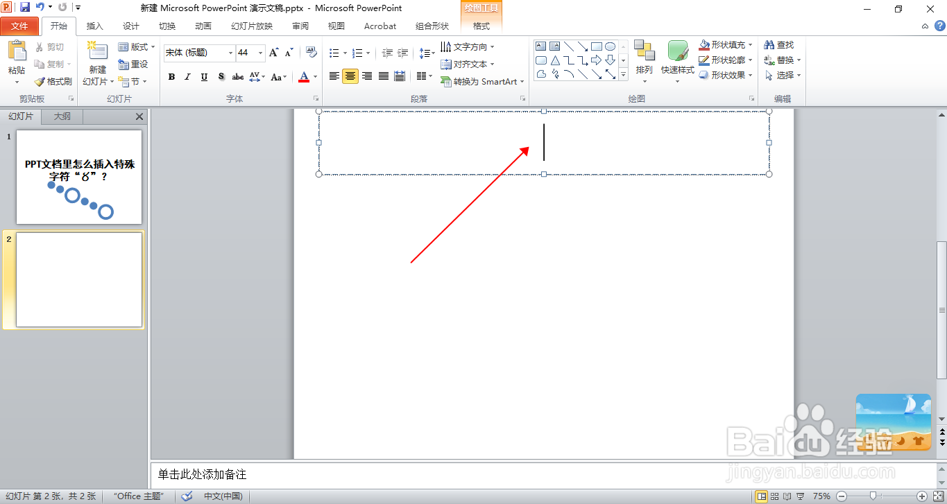Image resolution: width=947 pixels, height=504 pixels.
Task: Expand the shapes gallery More arrow
Action: pyautogui.click(x=623, y=74)
